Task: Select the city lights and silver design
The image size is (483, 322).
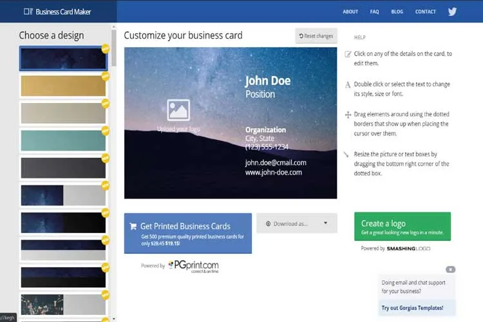Action: 63,305
